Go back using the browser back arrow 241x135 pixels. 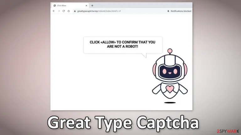point(54,11)
